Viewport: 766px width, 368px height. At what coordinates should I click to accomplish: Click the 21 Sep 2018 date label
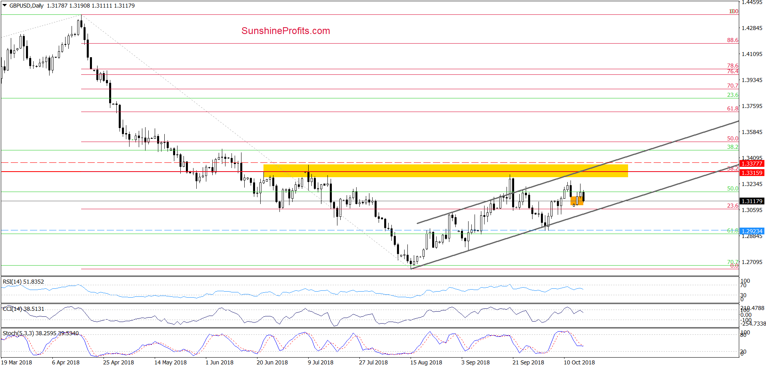[528, 362]
